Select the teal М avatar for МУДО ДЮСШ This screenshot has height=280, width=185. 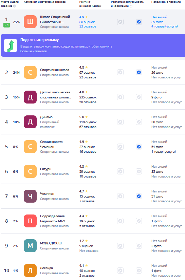tap(30, 246)
